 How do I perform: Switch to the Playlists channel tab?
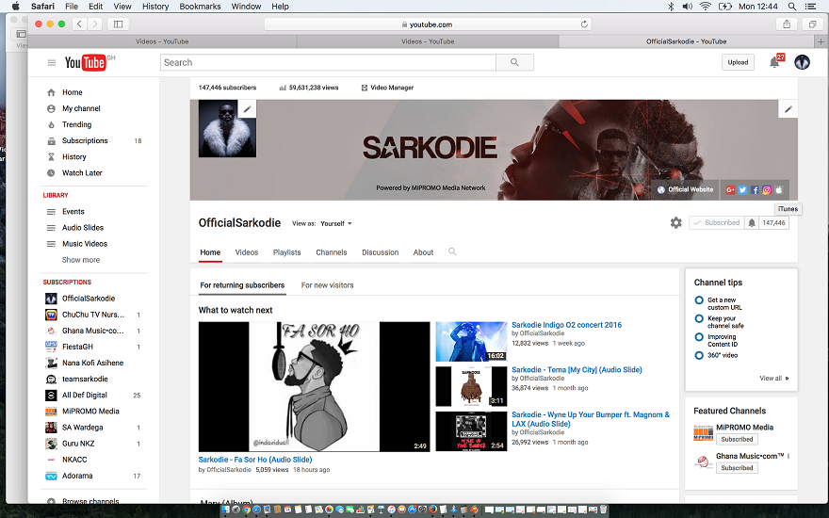click(x=286, y=252)
